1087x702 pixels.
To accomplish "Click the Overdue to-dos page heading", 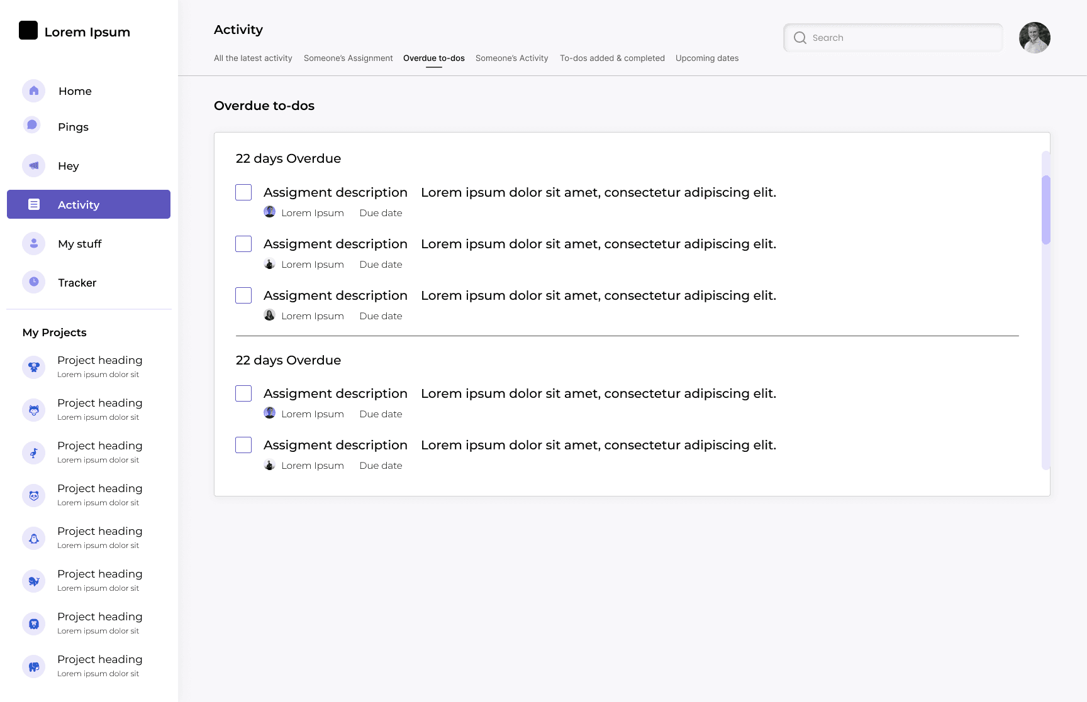I will [264, 106].
